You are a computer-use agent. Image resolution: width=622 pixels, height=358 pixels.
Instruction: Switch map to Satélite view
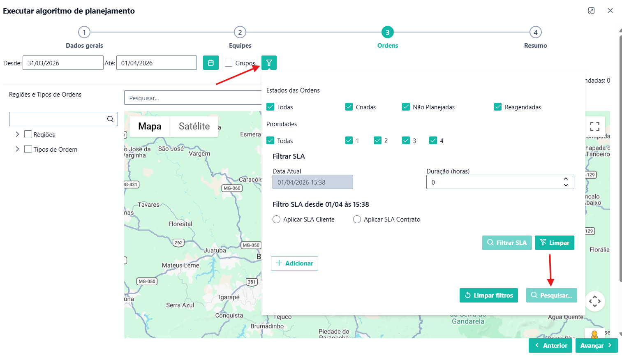[x=194, y=126]
